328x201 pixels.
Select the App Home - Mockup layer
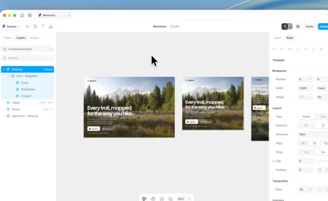click(x=27, y=116)
